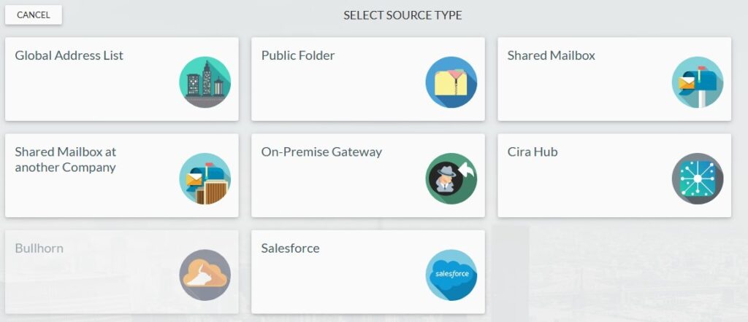Select the Cira Hub text label
Image resolution: width=748 pixels, height=322 pixels.
(533, 152)
